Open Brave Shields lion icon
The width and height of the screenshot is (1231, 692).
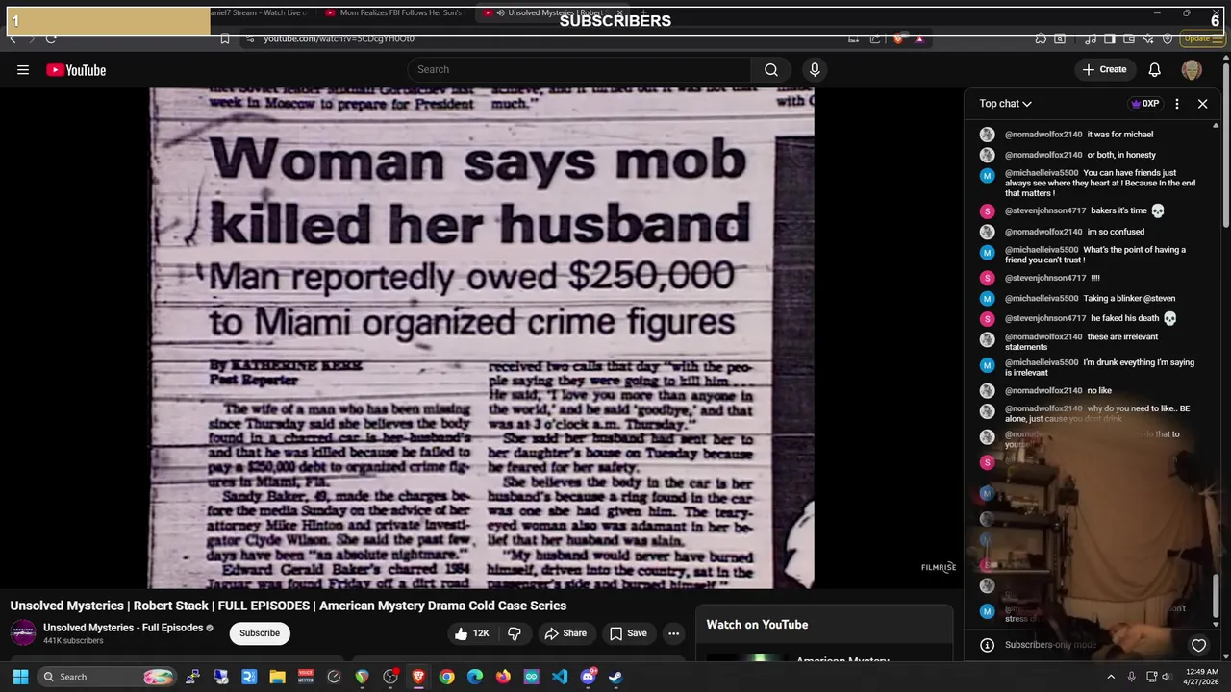[x=898, y=38]
